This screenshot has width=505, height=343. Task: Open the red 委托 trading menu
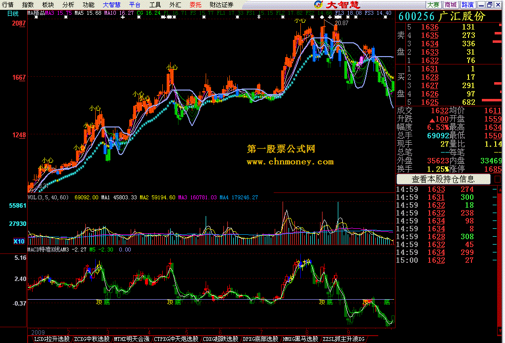point(195,5)
